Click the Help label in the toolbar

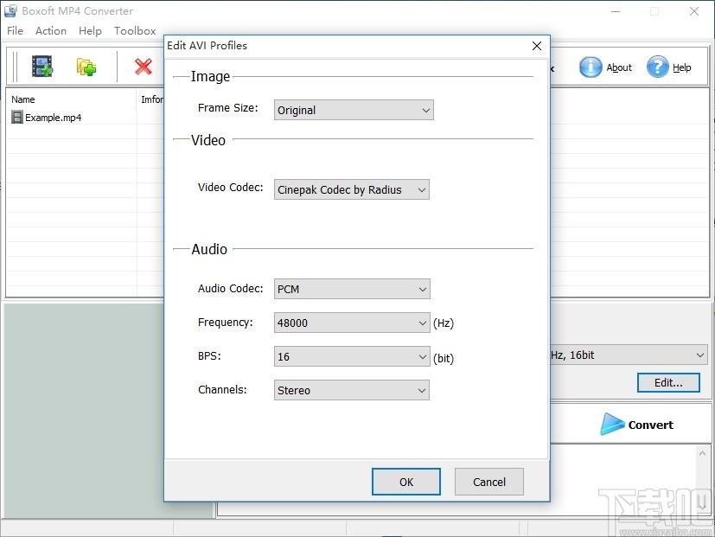681,67
